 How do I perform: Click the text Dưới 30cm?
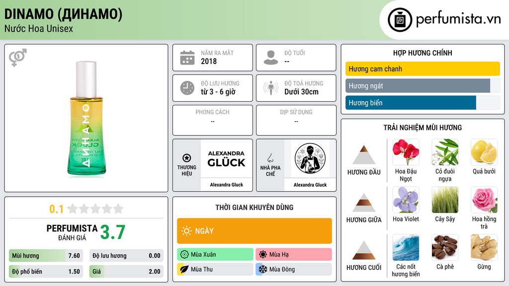point(302,92)
